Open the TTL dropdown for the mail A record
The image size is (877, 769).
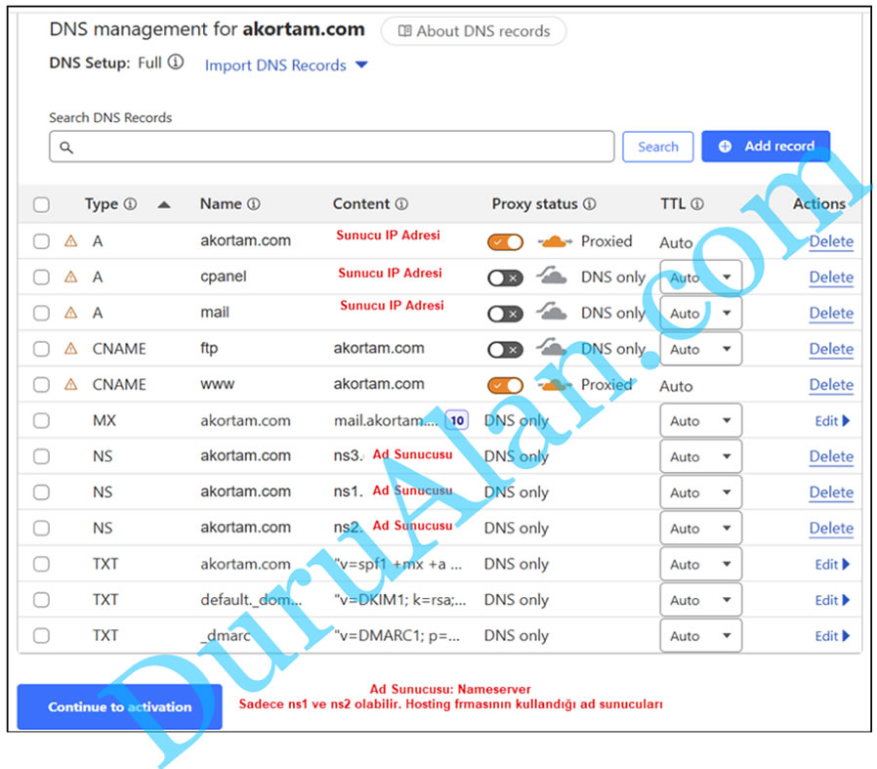click(x=701, y=313)
